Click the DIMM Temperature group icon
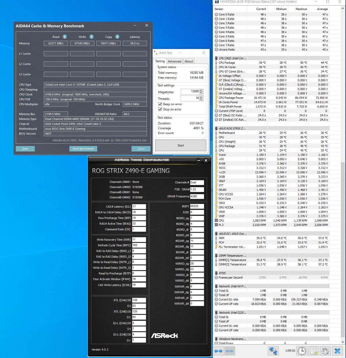This screenshot has height=358, width=346. [216, 256]
